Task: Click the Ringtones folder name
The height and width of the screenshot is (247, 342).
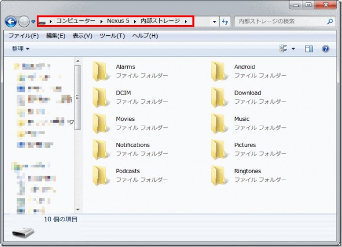Action: tap(247, 171)
